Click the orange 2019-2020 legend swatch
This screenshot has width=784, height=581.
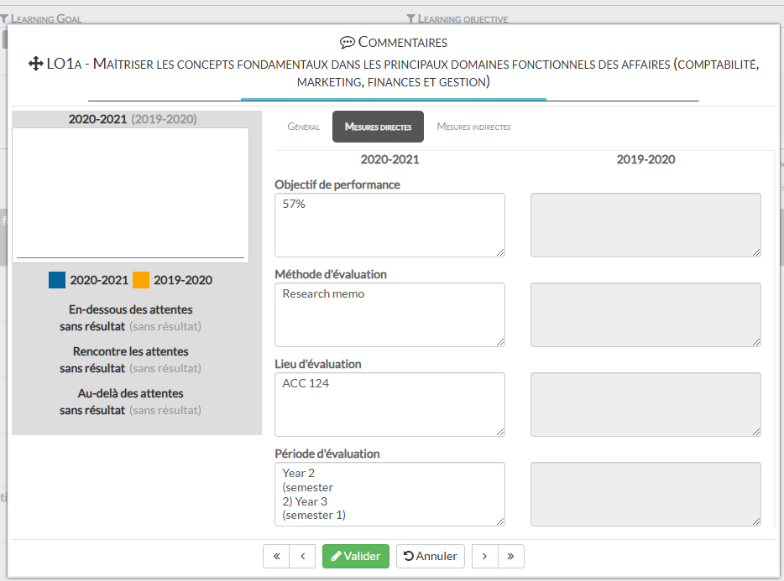pos(141,280)
